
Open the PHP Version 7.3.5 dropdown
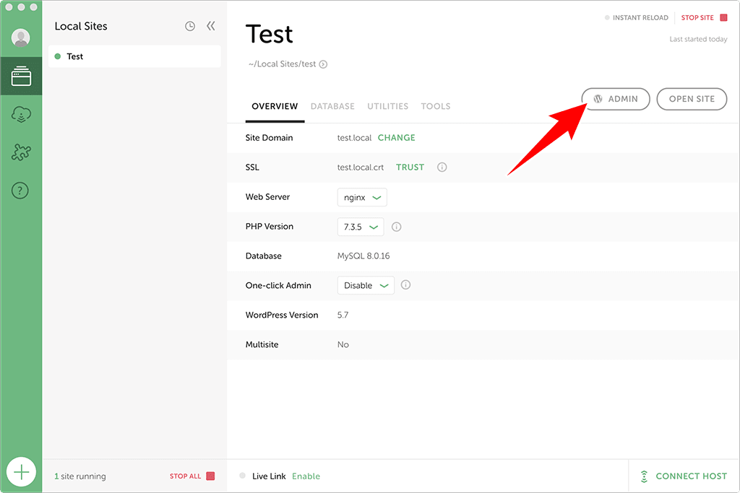click(x=361, y=227)
